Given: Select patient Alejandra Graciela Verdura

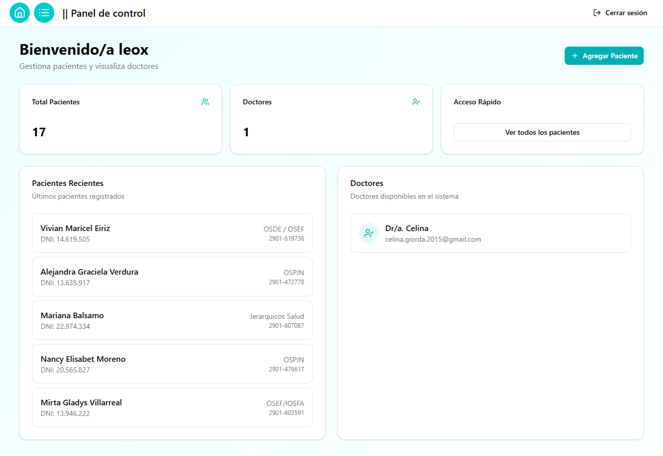Looking at the screenshot, I should click(x=172, y=277).
